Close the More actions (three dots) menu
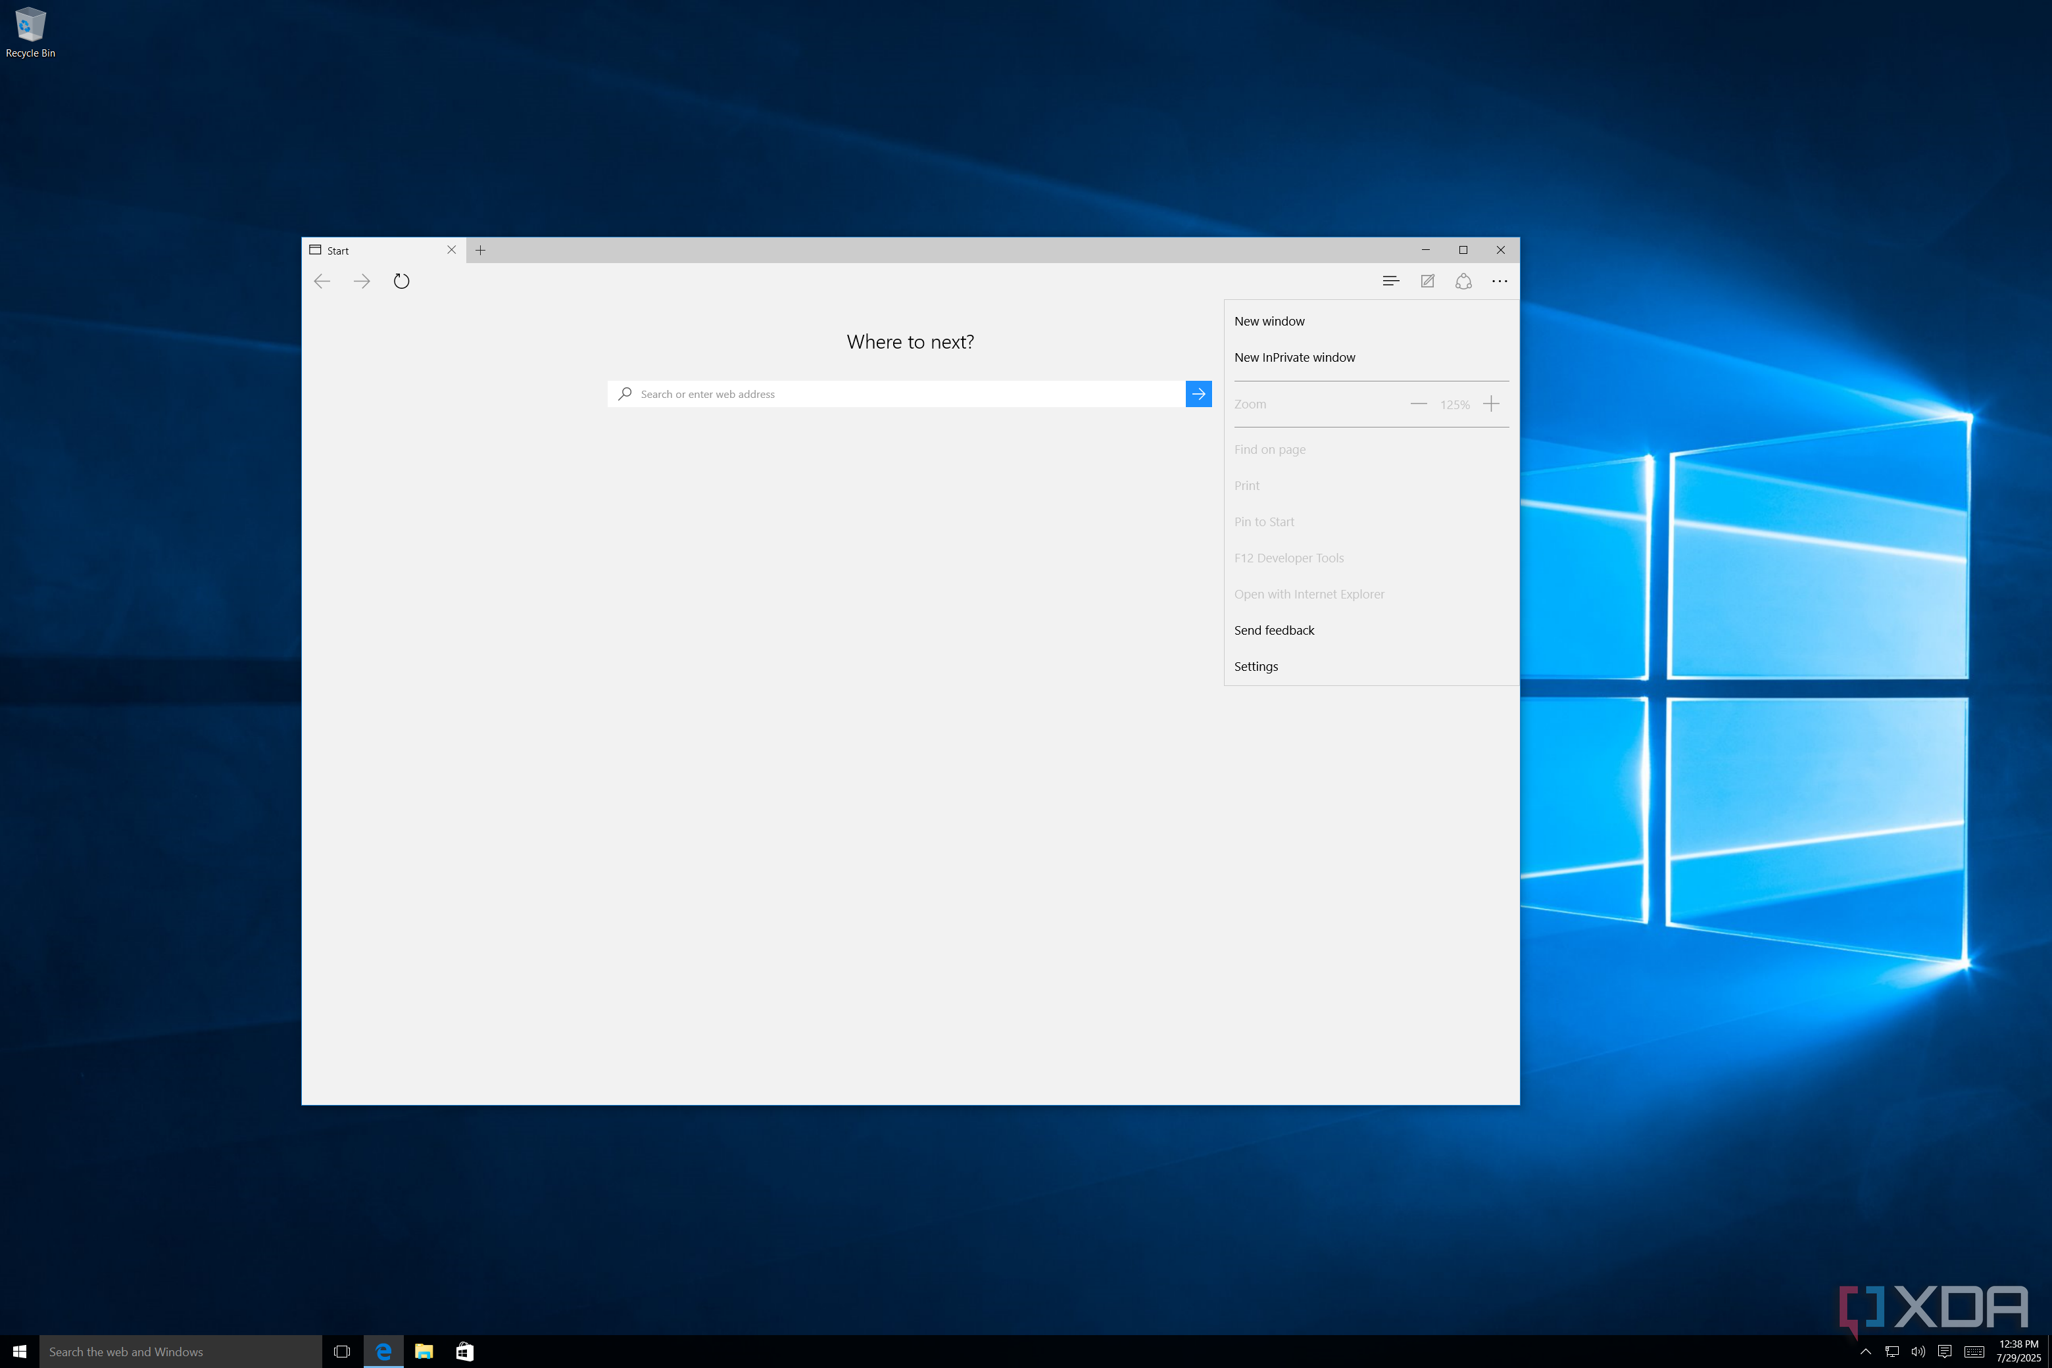This screenshot has height=1368, width=2052. coord(1499,281)
